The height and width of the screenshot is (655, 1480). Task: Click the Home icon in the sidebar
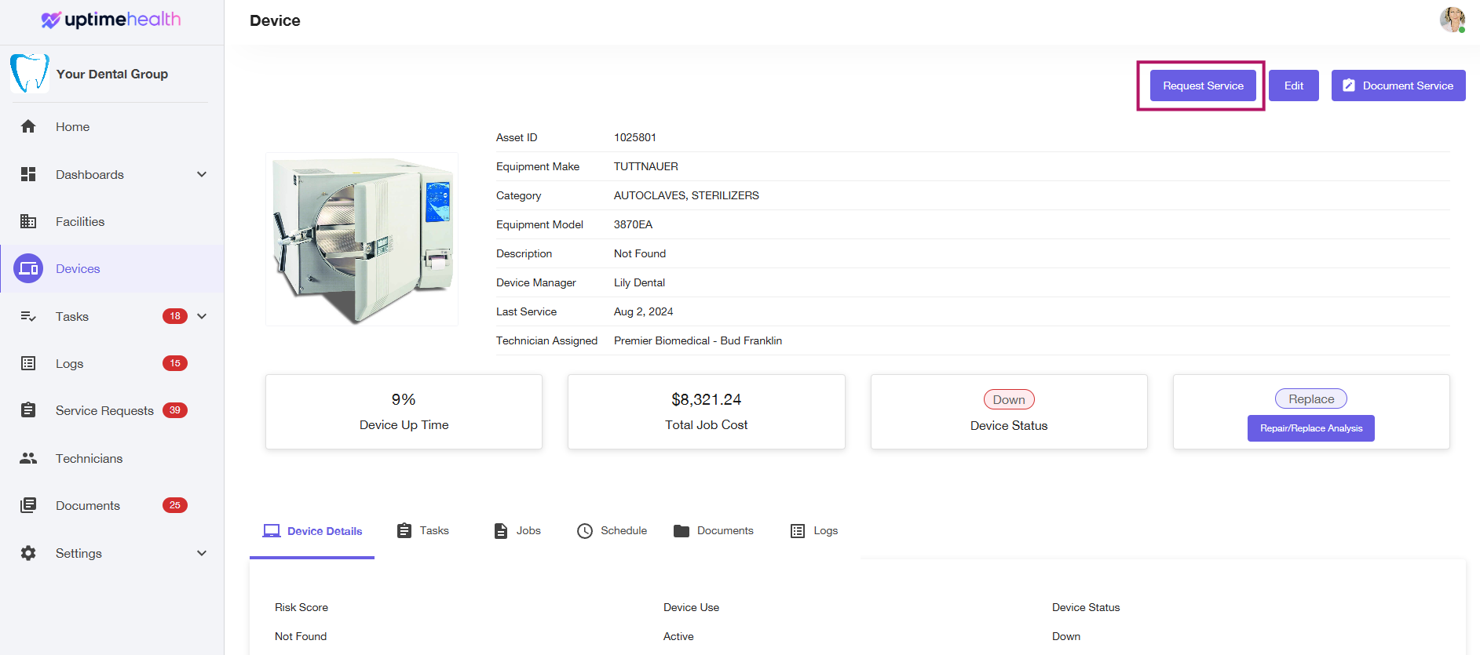[x=28, y=126]
